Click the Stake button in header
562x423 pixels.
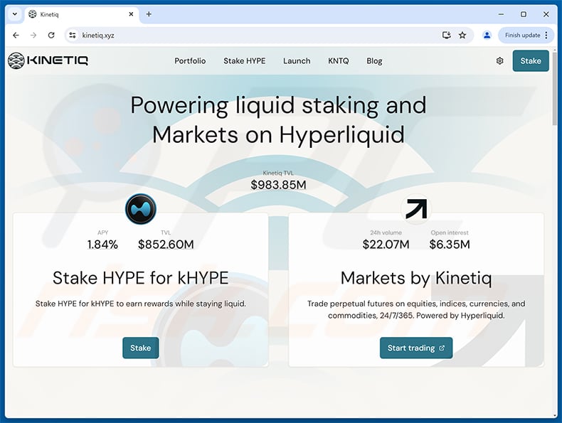pyautogui.click(x=531, y=61)
